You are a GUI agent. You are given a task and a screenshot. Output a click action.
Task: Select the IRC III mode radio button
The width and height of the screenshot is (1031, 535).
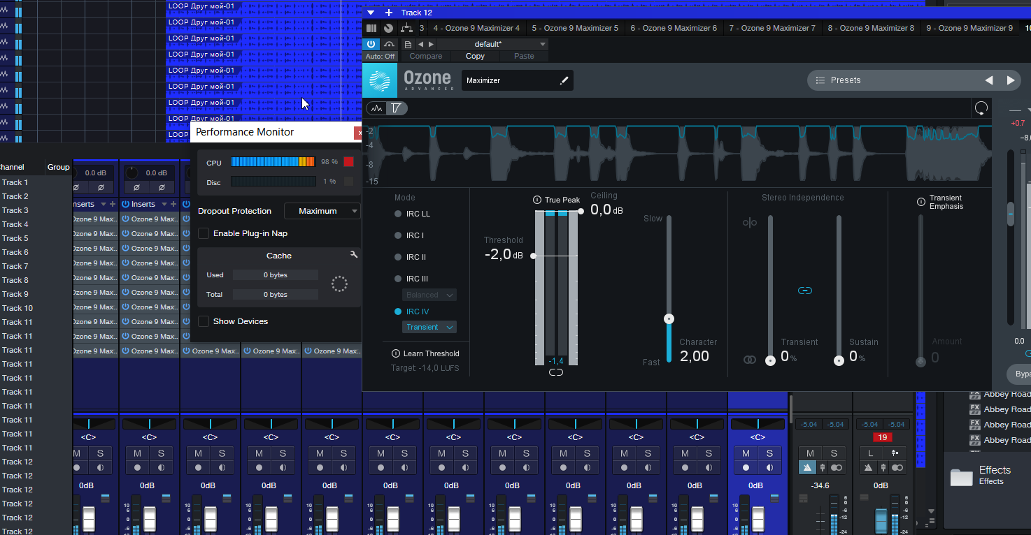pos(398,279)
